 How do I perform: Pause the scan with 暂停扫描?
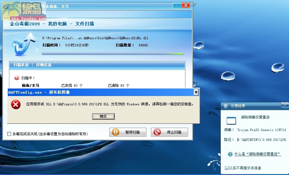click(128, 132)
